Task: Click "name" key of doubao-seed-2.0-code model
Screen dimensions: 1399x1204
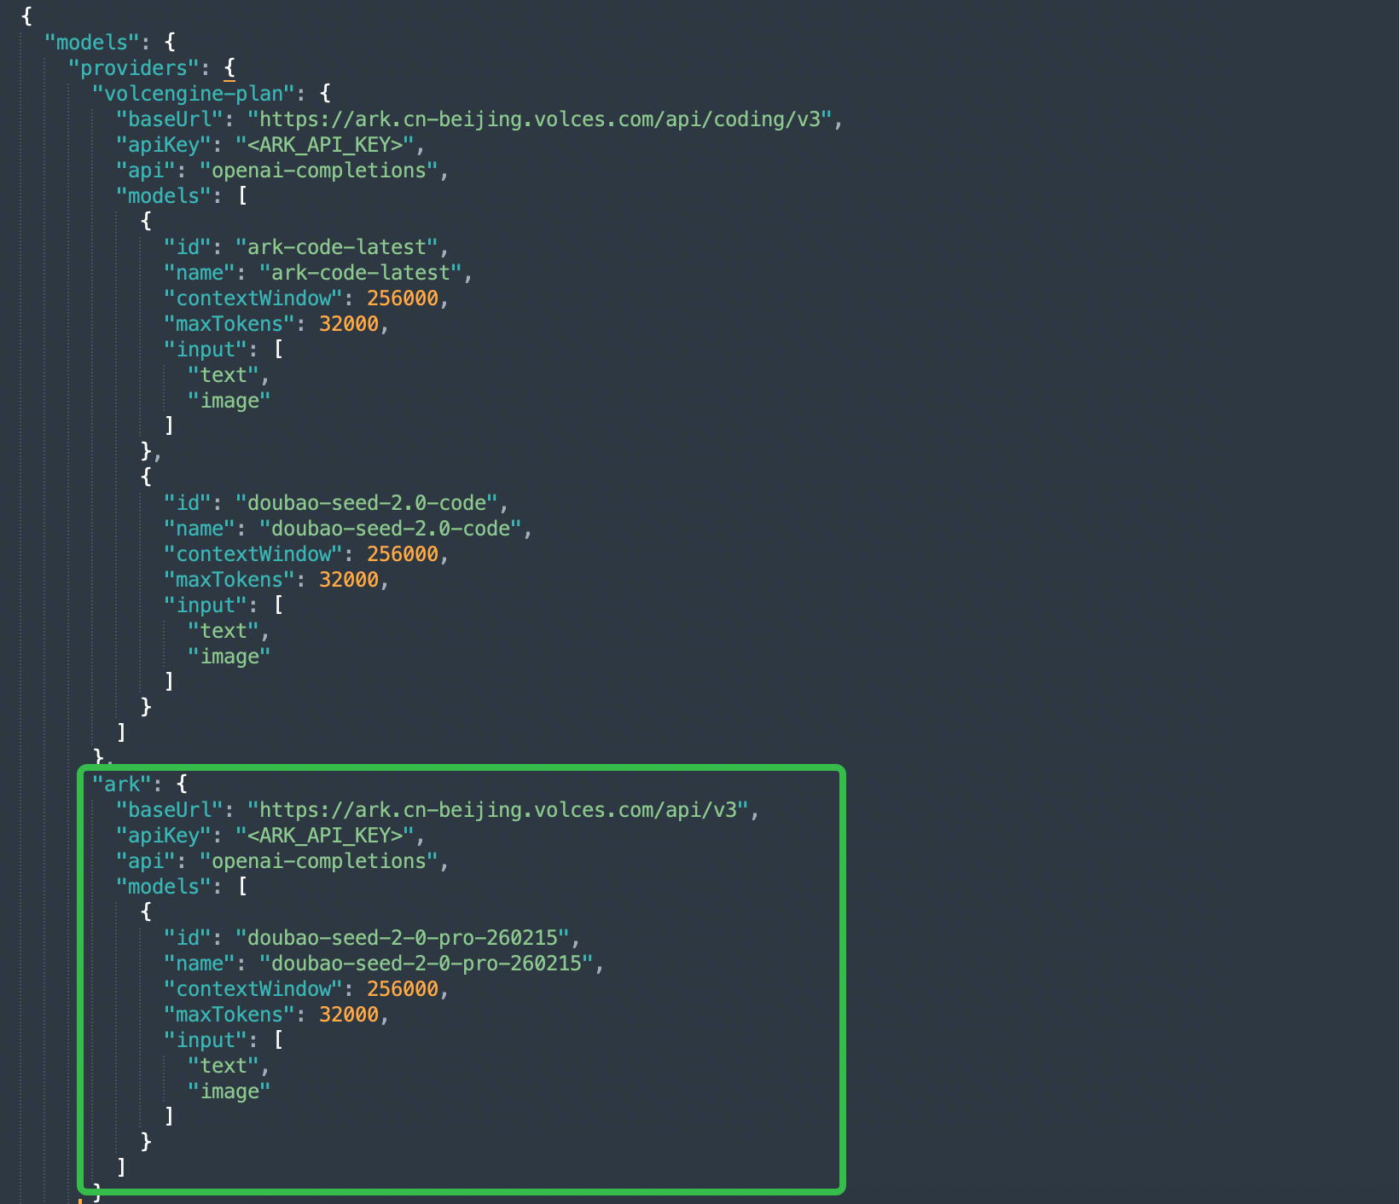Action: coord(199,529)
